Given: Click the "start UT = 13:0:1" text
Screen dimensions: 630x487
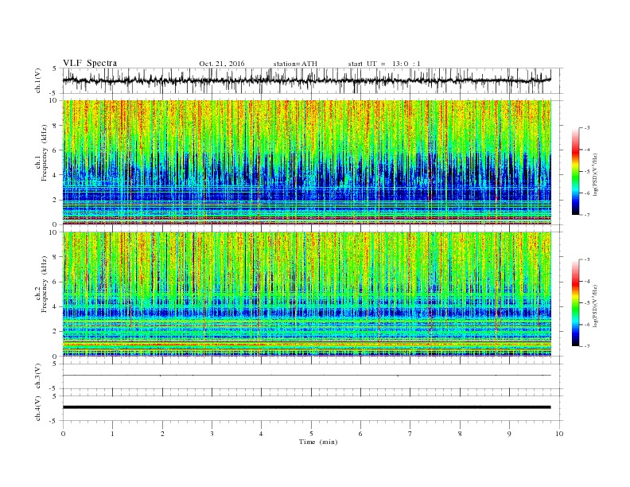Looking at the screenshot, I should [384, 64].
